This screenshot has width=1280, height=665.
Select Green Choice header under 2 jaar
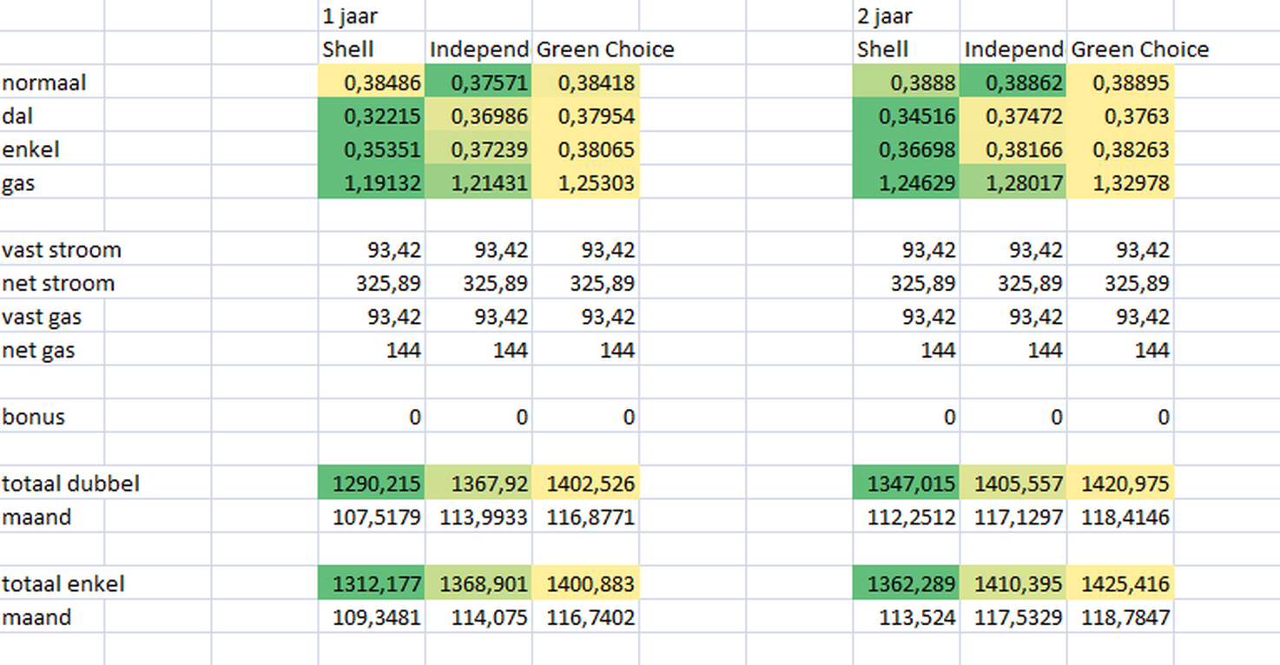coord(1139,49)
